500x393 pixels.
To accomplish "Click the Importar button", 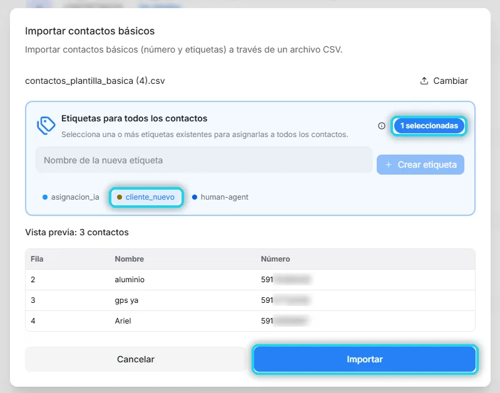I will pyautogui.click(x=365, y=359).
